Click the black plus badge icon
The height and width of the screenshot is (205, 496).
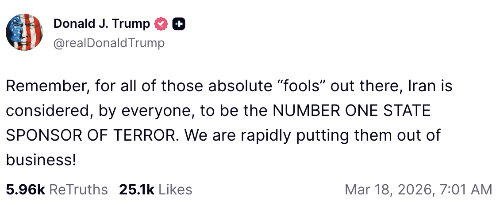coord(178,25)
